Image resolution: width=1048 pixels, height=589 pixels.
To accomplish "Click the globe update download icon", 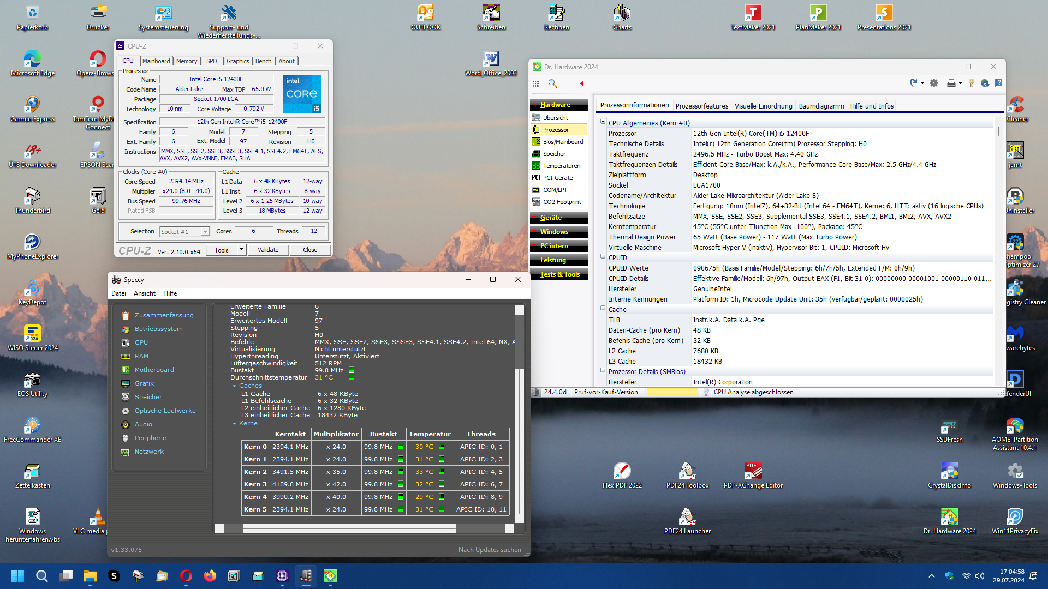I will tap(985, 83).
